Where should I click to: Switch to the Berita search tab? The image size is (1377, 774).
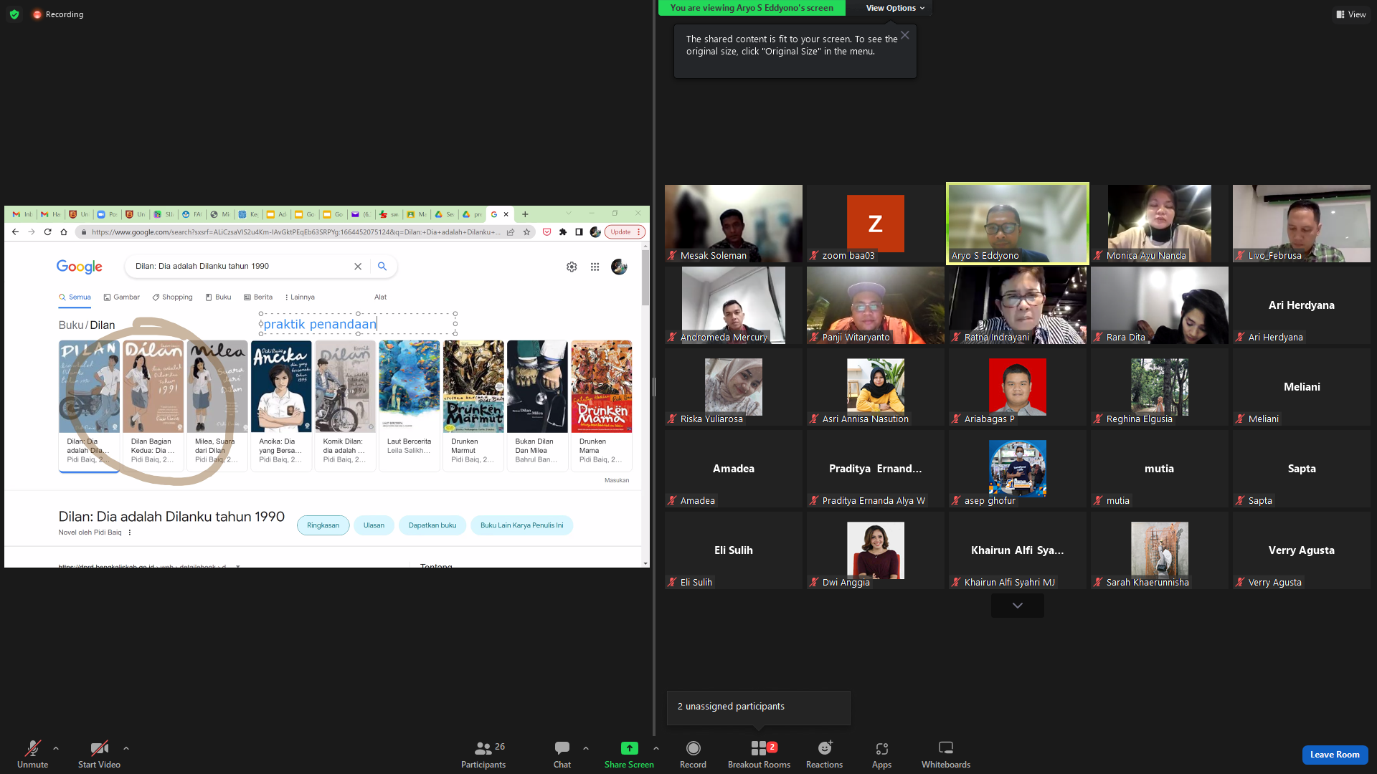tap(258, 297)
